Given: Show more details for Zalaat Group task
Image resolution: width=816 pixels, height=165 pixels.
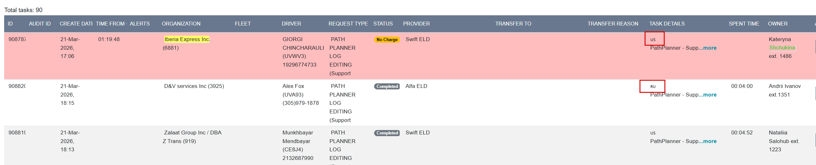Looking at the screenshot, I should coord(709,141).
